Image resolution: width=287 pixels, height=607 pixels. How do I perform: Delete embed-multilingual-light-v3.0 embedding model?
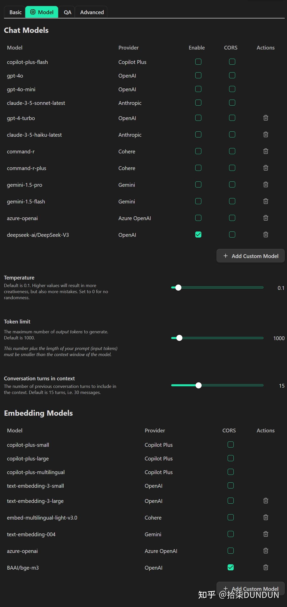pos(266,517)
